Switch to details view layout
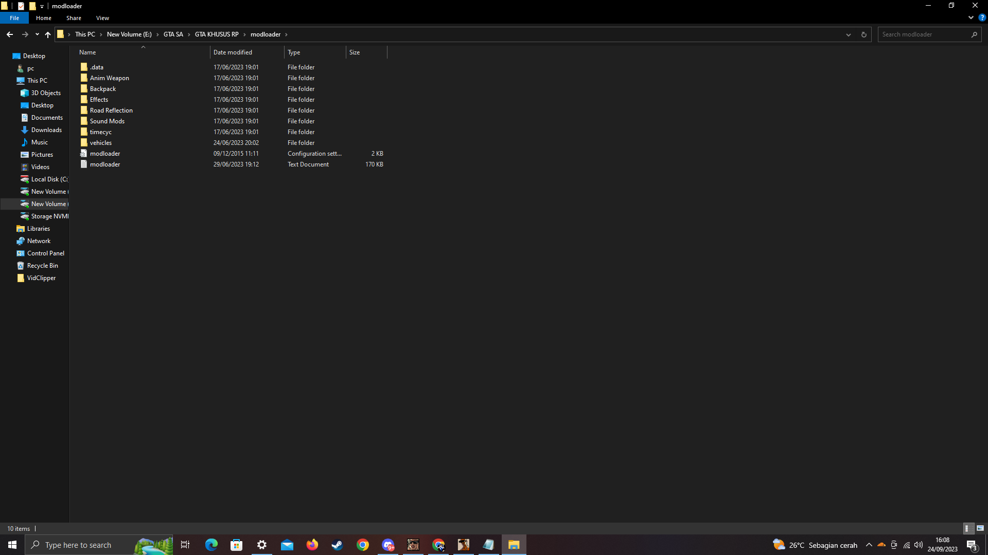Viewport: 988px width, 555px height. coord(967,528)
